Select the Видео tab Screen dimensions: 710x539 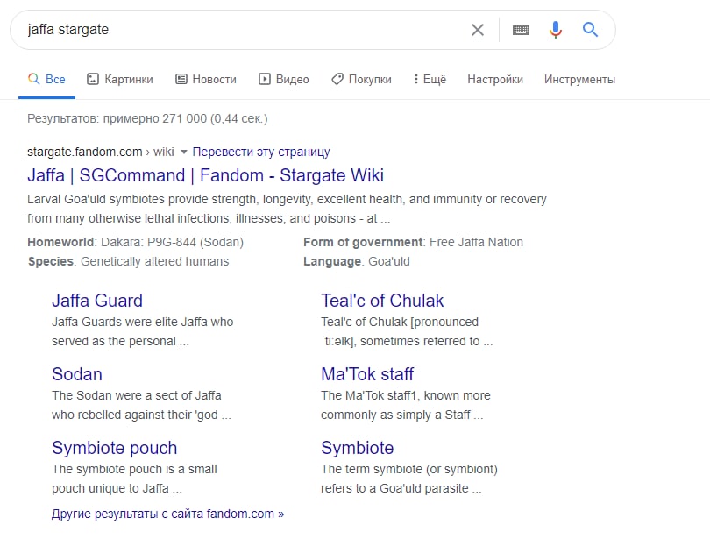click(284, 79)
